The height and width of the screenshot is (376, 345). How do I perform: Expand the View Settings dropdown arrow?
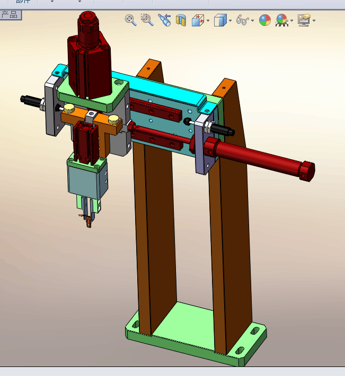point(314,21)
